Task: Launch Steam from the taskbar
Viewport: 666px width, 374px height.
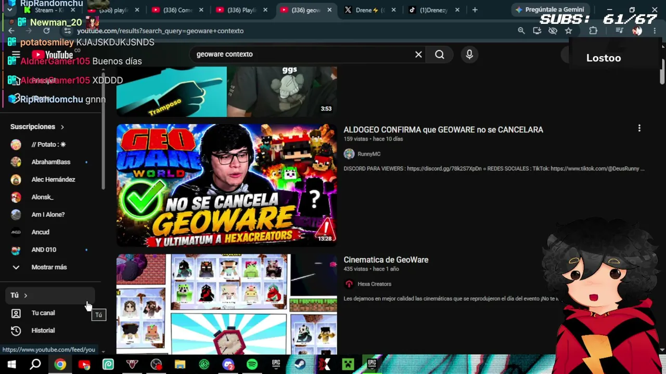Action: pos(300,364)
